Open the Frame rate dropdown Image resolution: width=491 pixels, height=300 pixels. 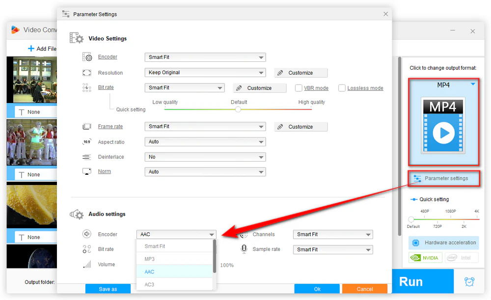(205, 127)
